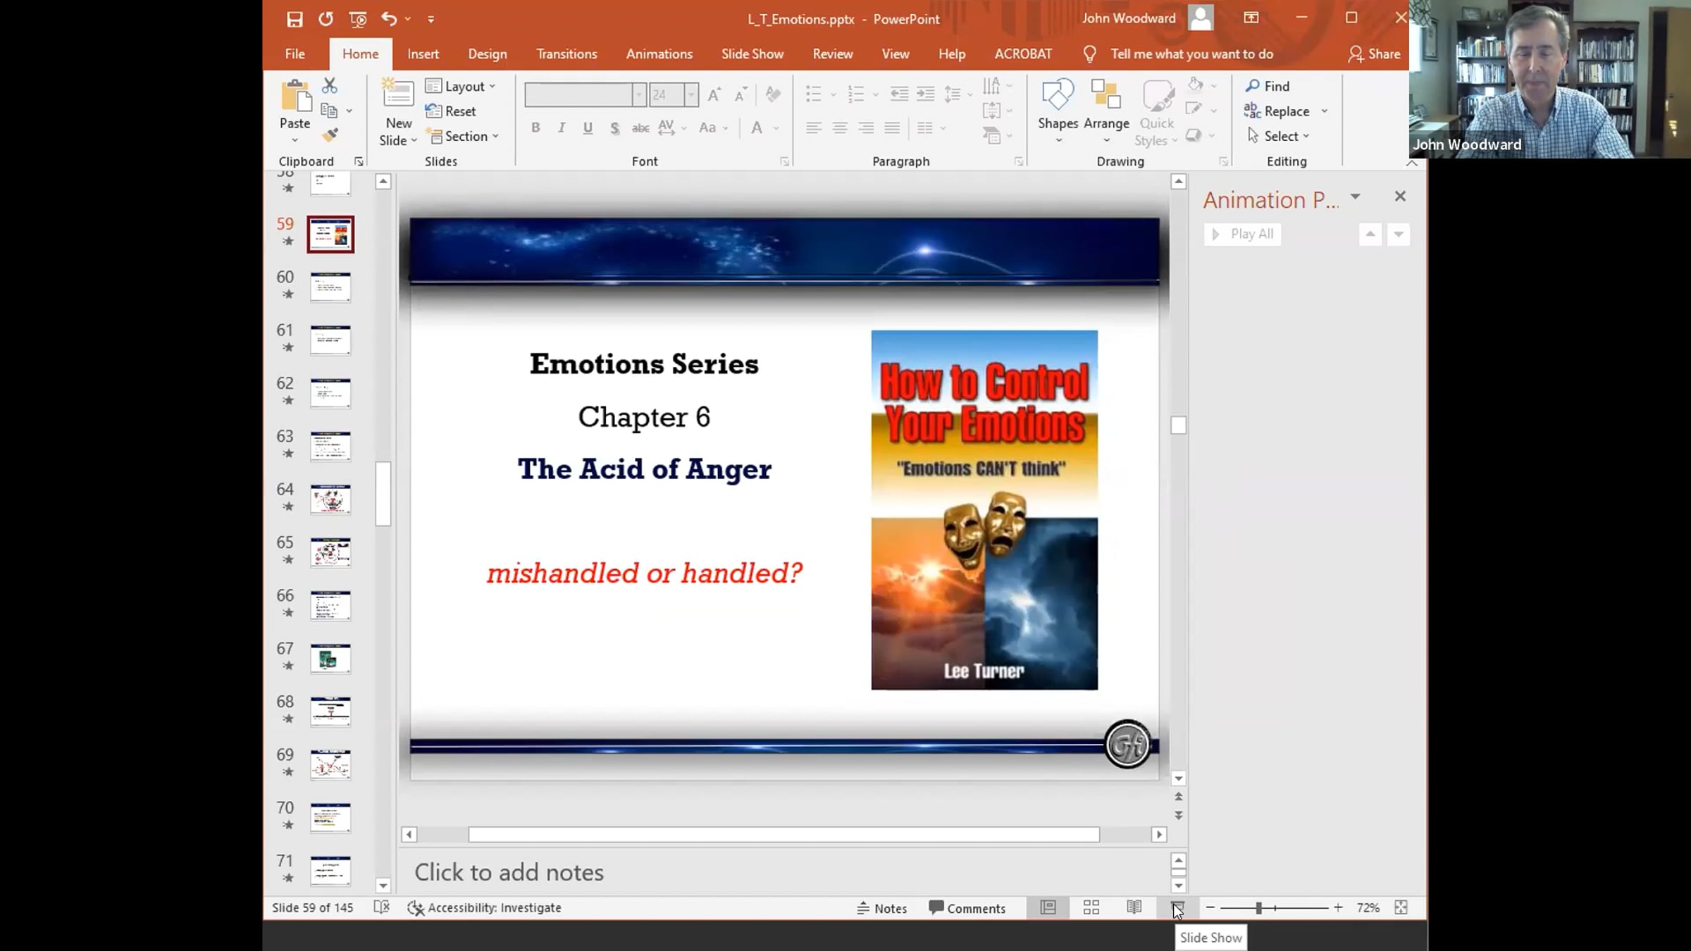Select slide 64 thumbnail

coord(330,499)
